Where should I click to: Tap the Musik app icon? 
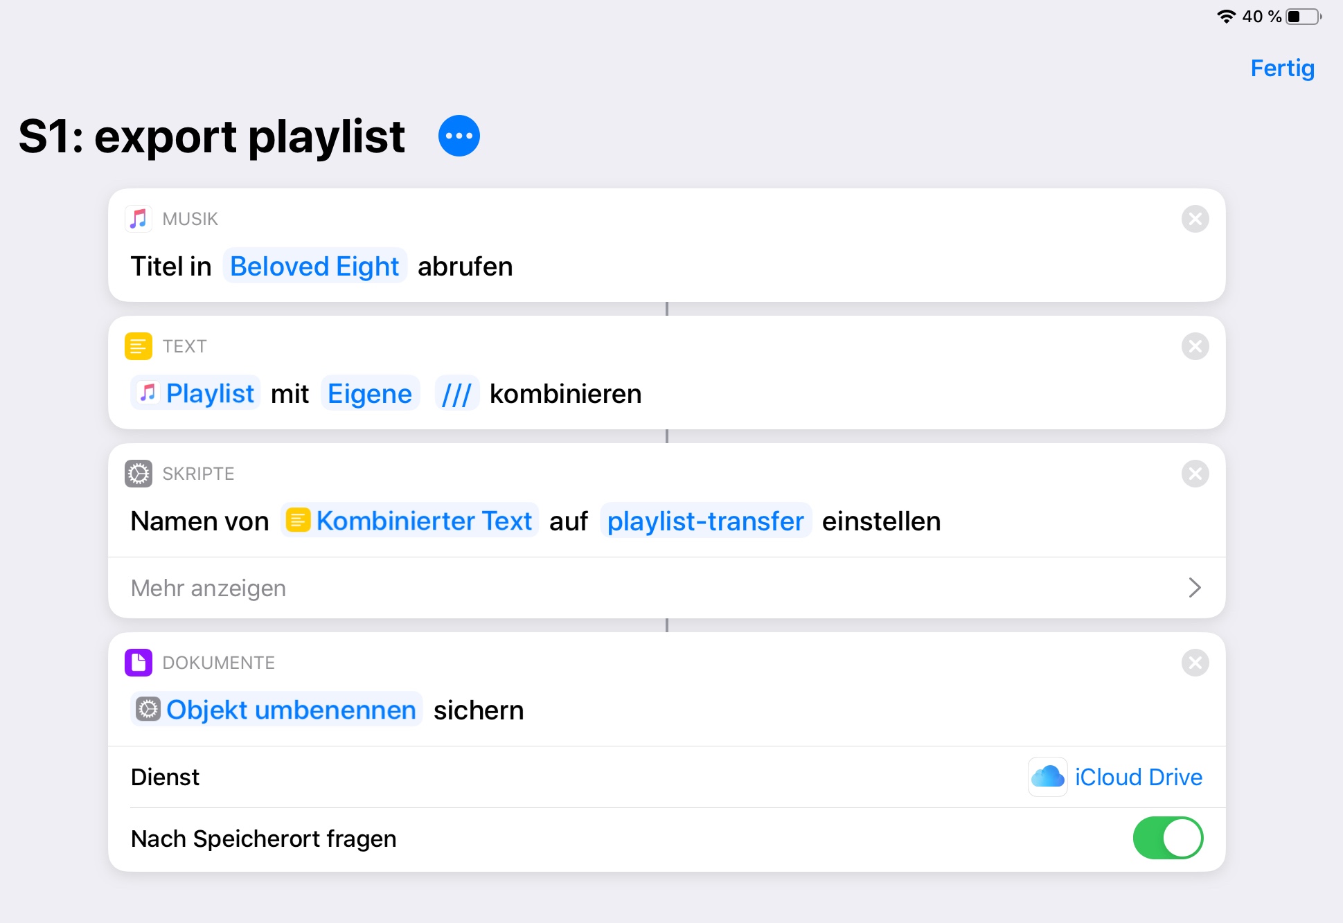(139, 219)
